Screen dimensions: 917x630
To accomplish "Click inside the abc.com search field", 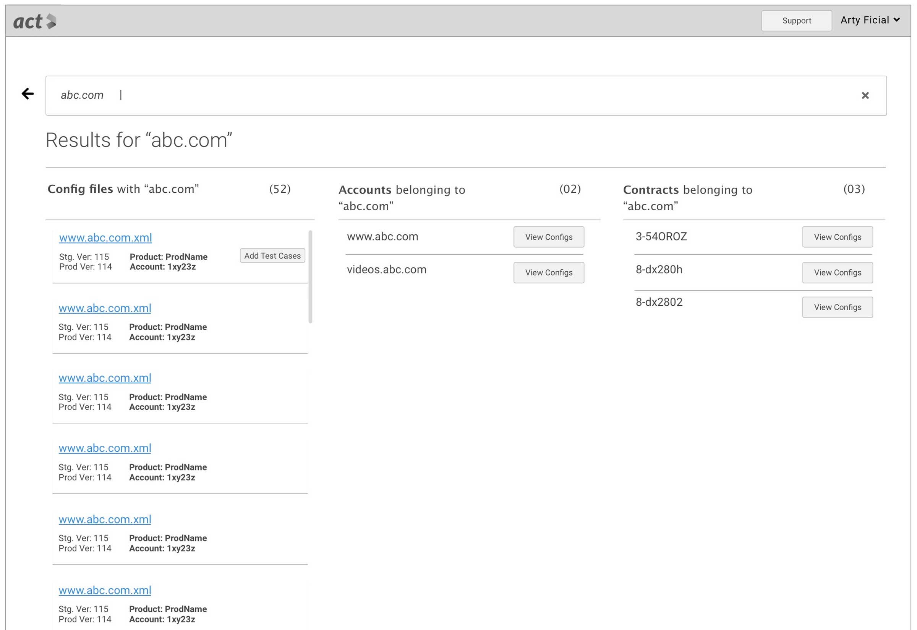I will (x=435, y=95).
